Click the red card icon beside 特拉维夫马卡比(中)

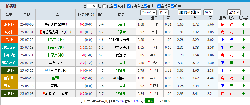(x=41, y=32)
